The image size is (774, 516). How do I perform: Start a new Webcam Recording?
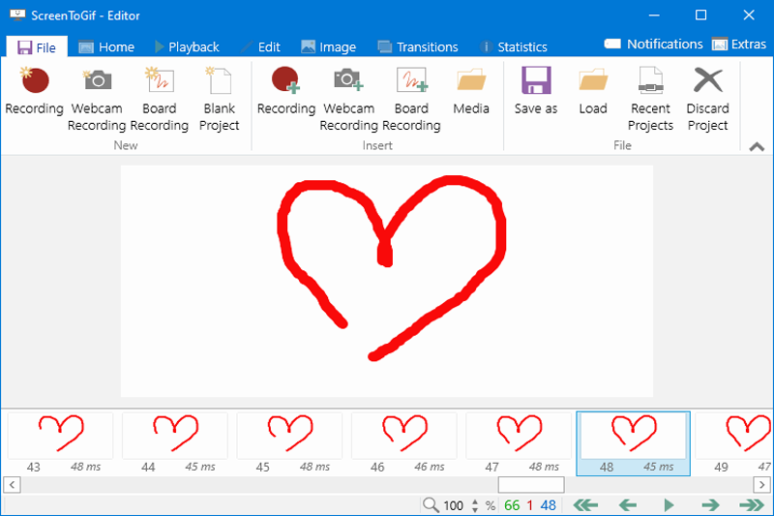point(97,97)
